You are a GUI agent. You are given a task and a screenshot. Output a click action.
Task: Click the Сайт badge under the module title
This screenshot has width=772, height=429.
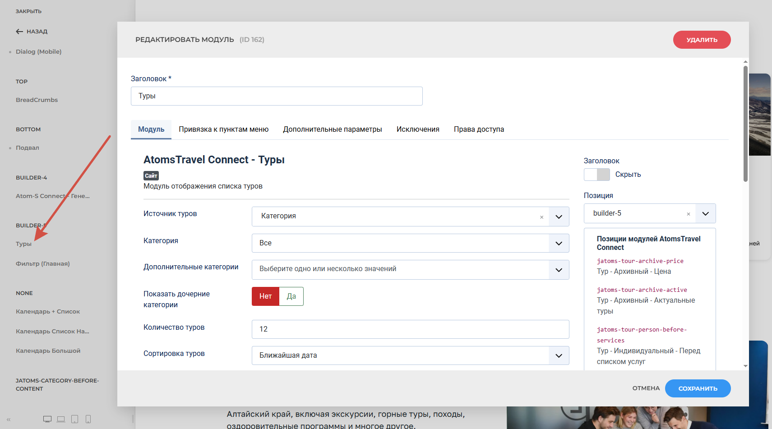(151, 175)
